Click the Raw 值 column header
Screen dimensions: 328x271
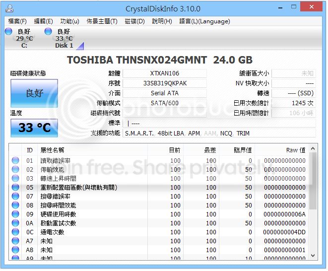click(281, 150)
